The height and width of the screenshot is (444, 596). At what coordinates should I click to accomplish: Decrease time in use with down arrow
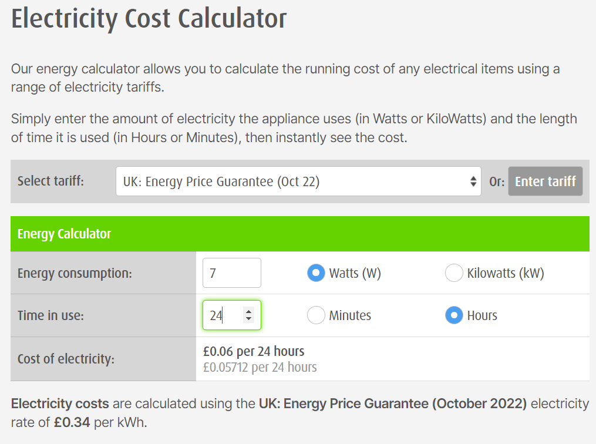[248, 318]
